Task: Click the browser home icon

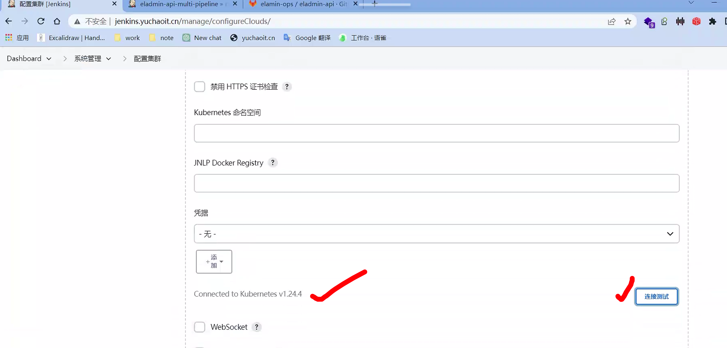Action: point(57,21)
